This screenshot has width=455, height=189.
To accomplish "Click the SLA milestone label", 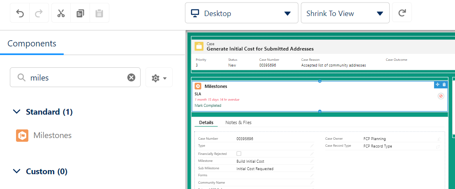I will (x=198, y=94).
